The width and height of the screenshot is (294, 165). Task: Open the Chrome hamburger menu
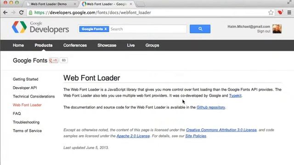(x=289, y=12)
